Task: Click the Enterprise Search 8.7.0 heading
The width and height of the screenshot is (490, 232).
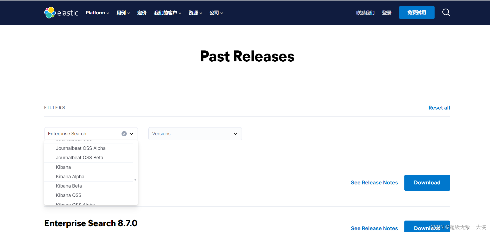Action: [91, 223]
